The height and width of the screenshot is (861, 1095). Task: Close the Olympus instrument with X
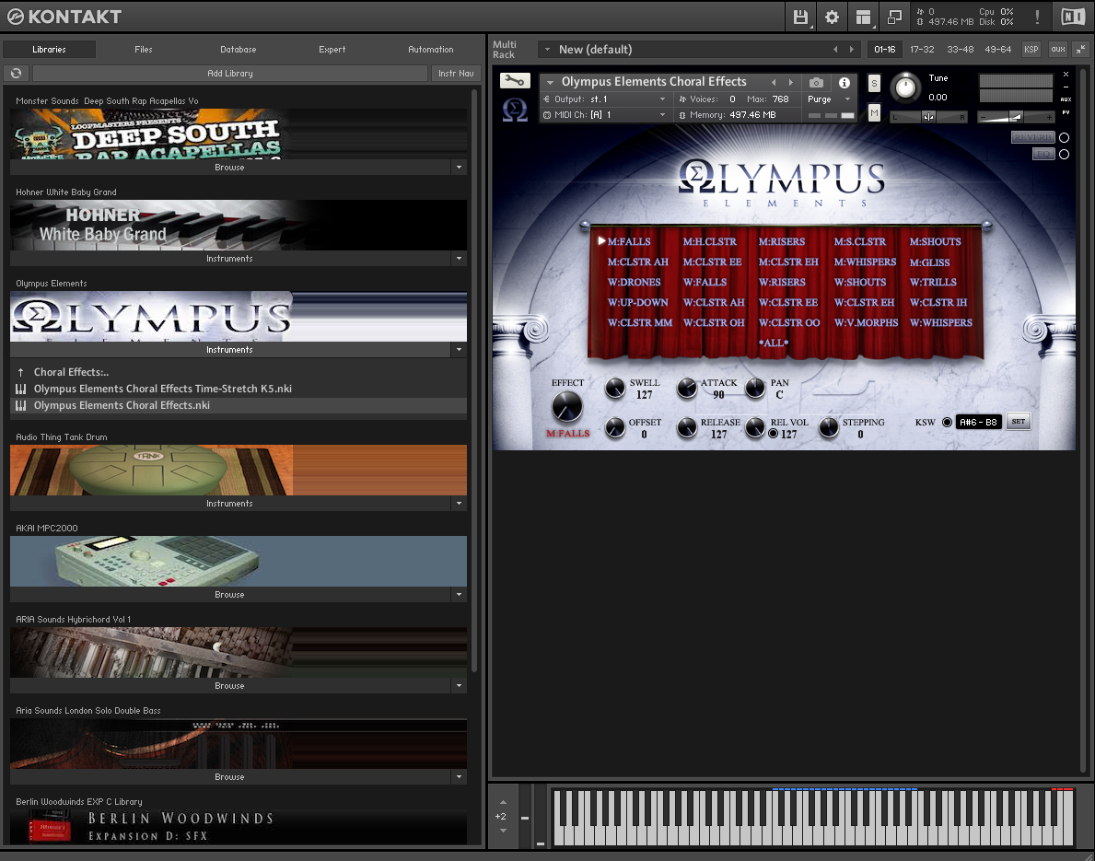(x=1066, y=74)
